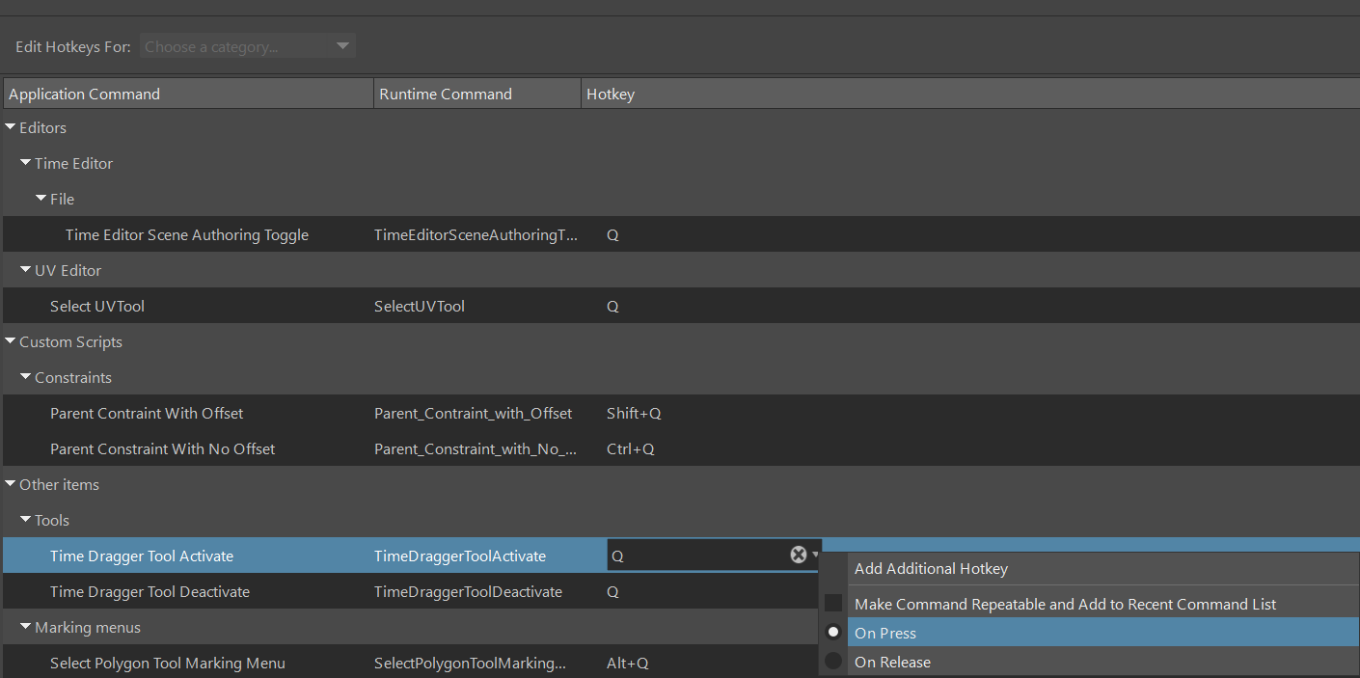This screenshot has height=678, width=1360.
Task: Select the On Press radio option
Action: point(833,633)
